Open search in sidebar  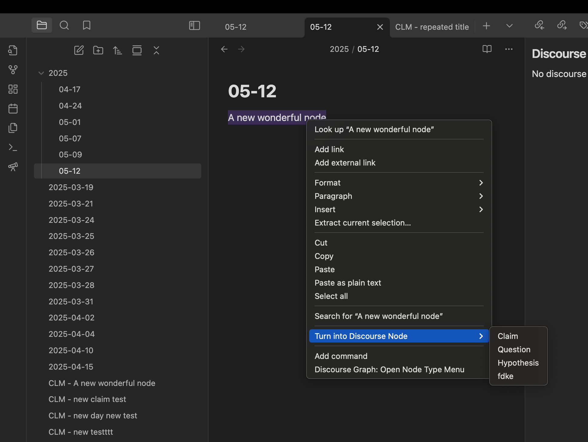(x=64, y=25)
